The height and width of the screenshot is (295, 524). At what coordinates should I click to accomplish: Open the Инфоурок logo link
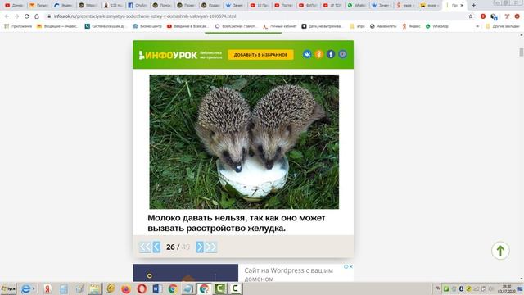click(x=168, y=55)
